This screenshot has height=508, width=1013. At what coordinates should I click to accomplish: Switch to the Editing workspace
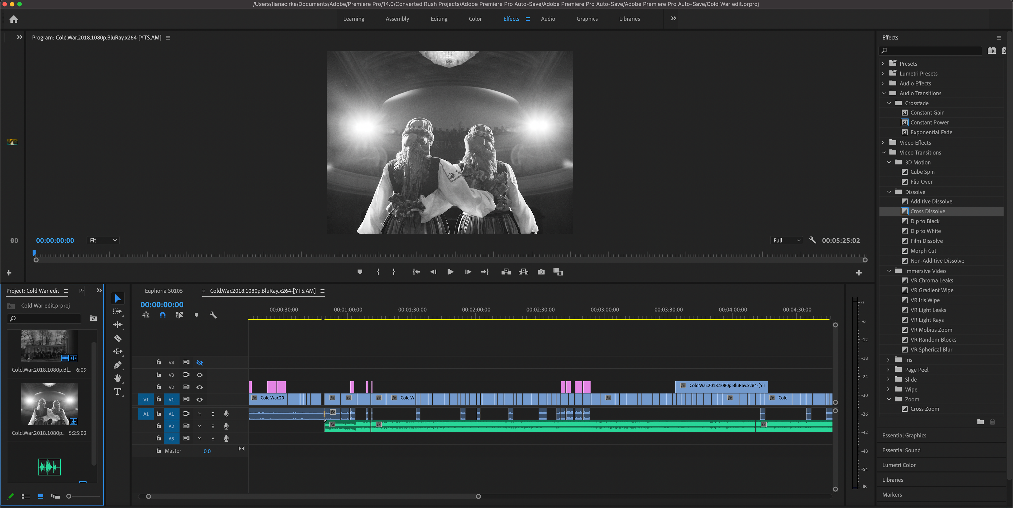(439, 19)
